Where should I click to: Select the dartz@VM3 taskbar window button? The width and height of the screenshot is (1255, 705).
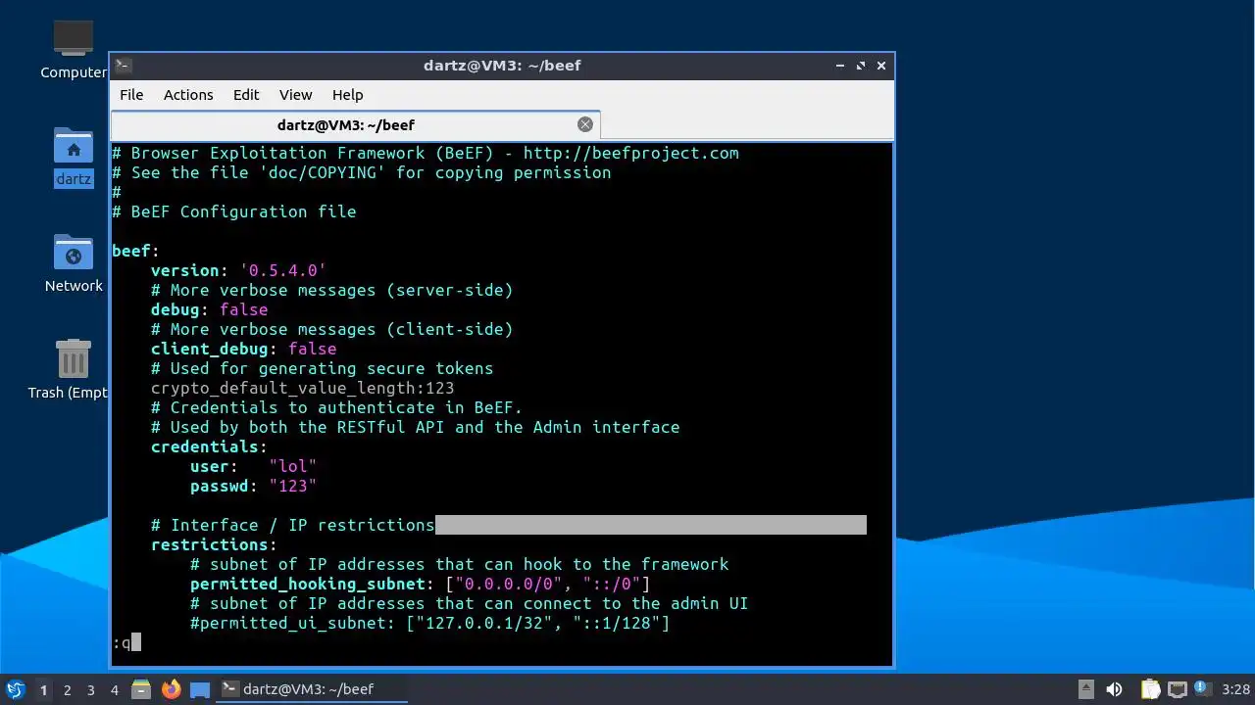pos(312,689)
